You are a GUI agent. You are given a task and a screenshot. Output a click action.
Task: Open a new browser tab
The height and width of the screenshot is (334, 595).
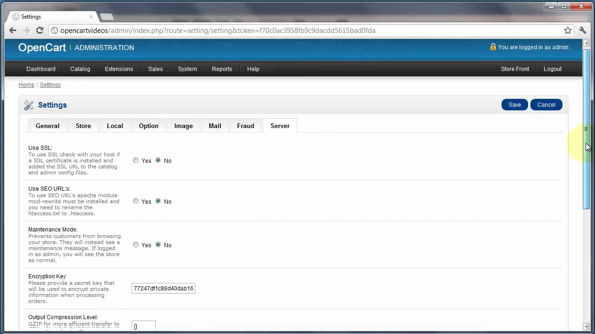[x=106, y=17]
